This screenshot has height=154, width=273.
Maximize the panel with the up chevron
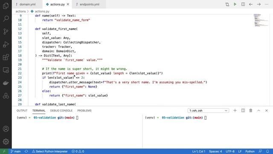coord(259,110)
